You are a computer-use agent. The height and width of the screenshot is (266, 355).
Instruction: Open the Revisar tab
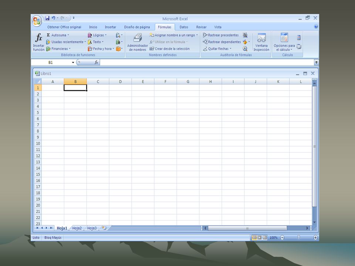tap(201, 27)
